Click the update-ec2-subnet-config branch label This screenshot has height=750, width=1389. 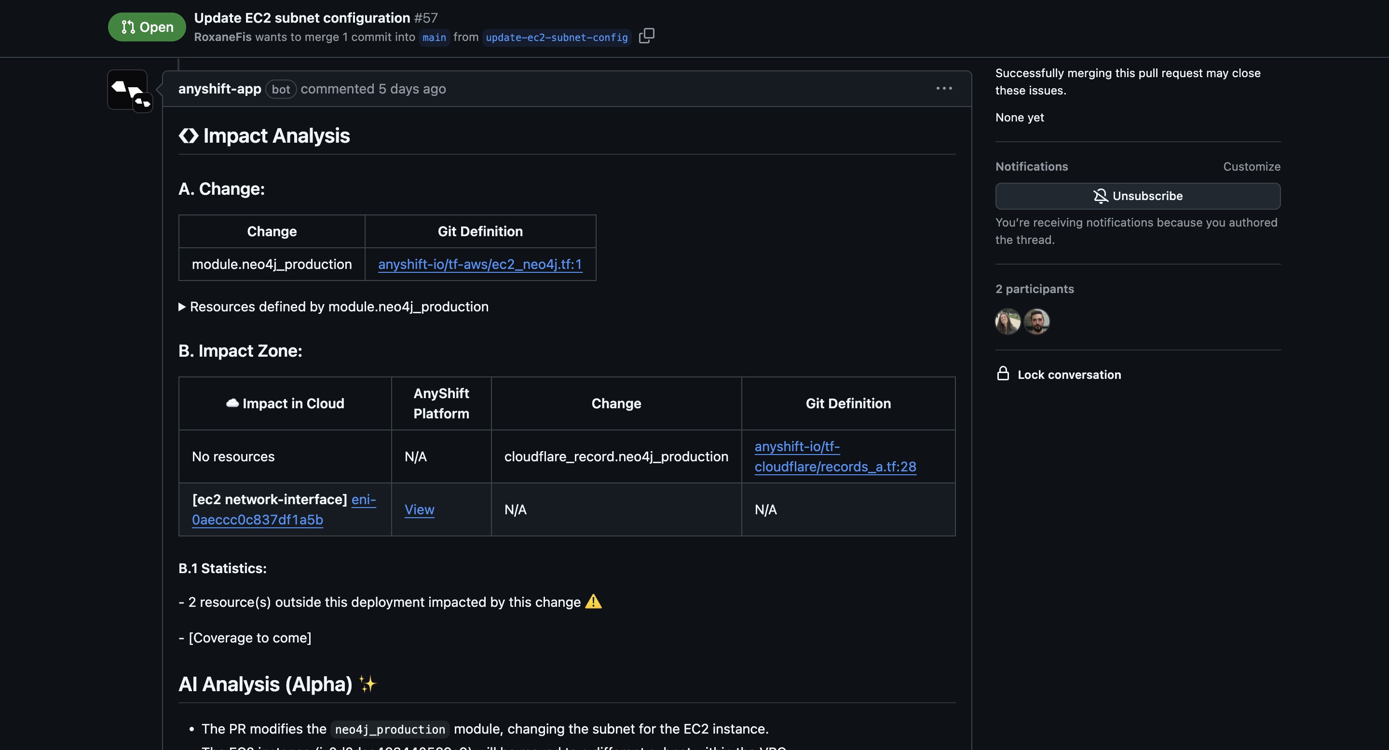pyautogui.click(x=556, y=37)
